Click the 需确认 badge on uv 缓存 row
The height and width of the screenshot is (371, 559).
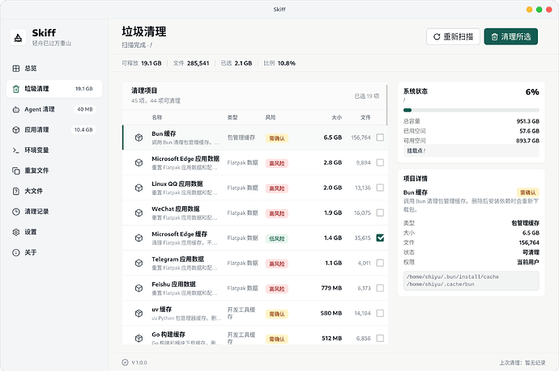pyautogui.click(x=276, y=314)
